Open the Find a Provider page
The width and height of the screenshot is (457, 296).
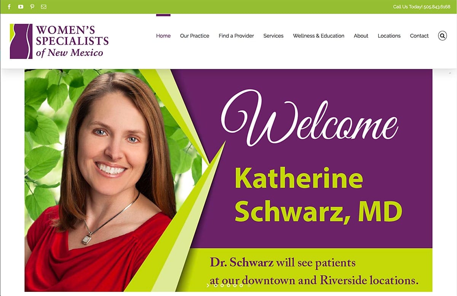236,36
